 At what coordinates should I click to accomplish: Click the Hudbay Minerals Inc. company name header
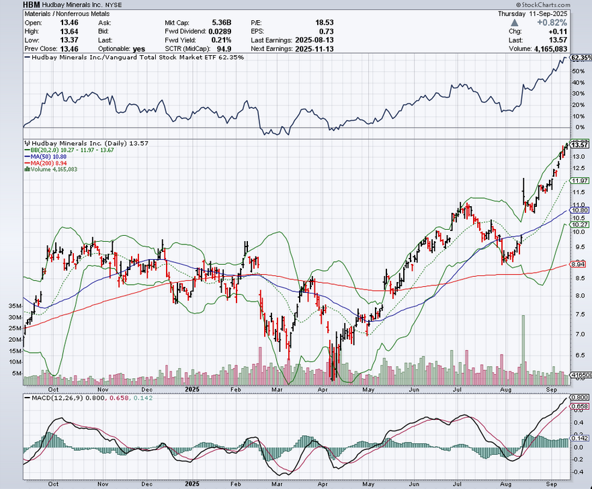click(72, 5)
